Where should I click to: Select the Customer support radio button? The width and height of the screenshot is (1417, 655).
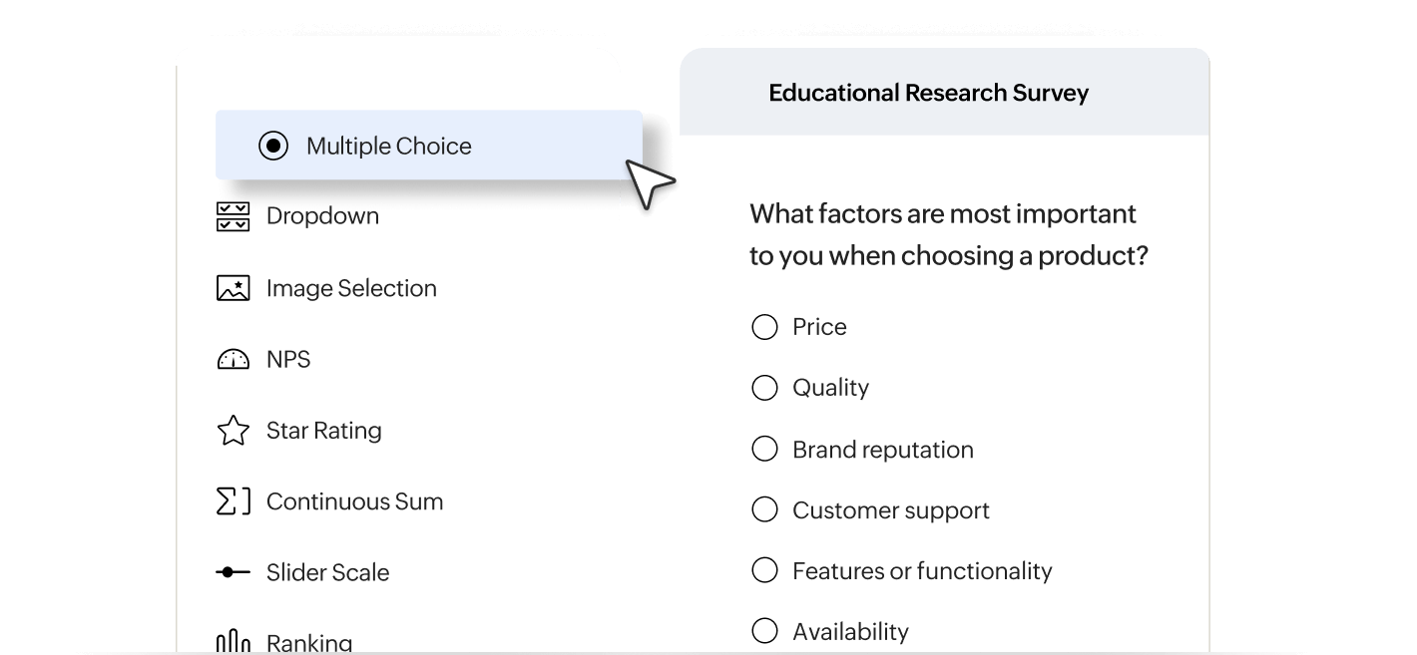[764, 510]
